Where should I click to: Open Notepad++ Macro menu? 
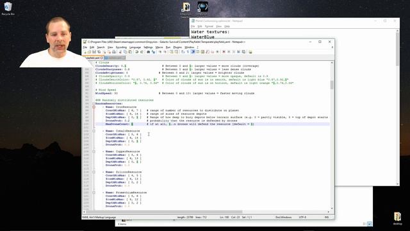point(160,47)
